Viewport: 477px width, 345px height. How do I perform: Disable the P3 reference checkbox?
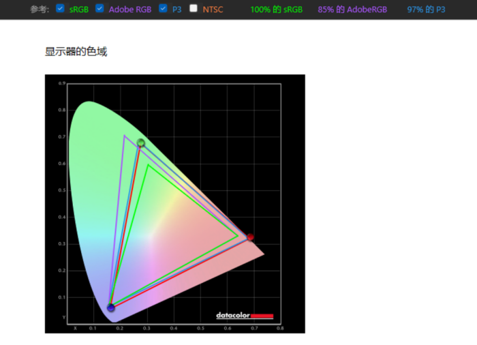[163, 9]
